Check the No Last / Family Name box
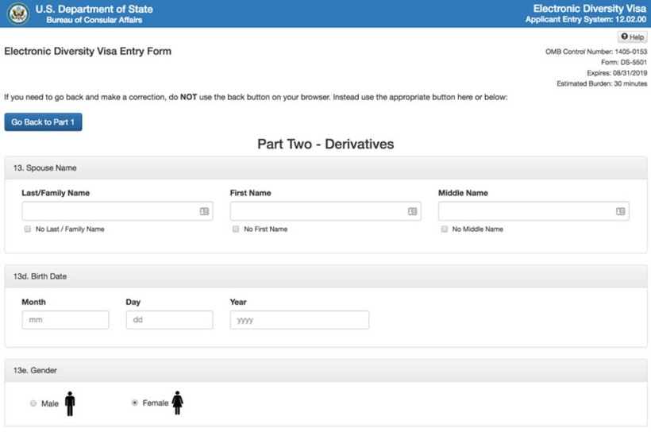The width and height of the screenshot is (651, 432). tap(28, 229)
